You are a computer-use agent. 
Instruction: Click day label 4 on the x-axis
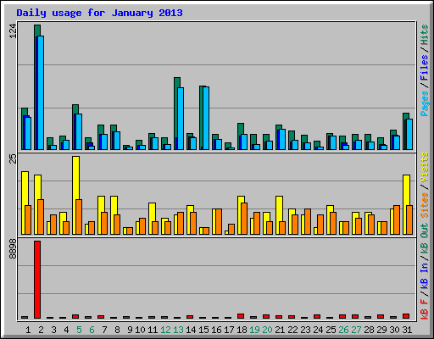click(66, 330)
